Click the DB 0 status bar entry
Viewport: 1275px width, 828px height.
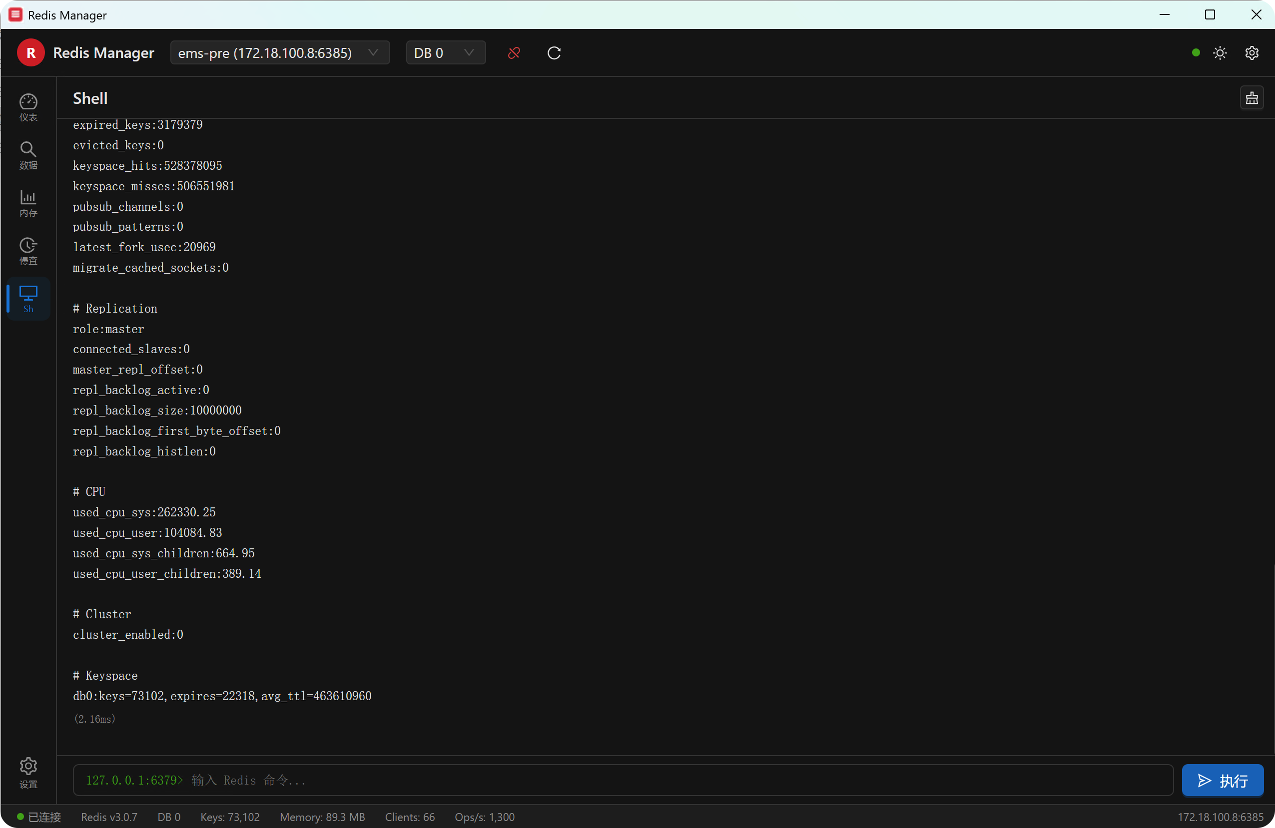tap(169, 818)
